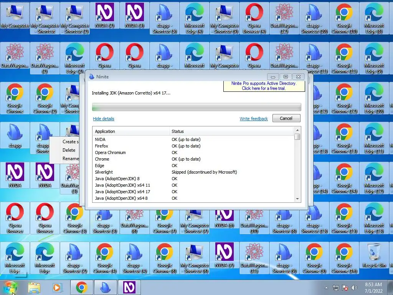This screenshot has height=295, width=393.
Task: Open Microsoft Edge (8) shortcut
Action: point(374,18)
